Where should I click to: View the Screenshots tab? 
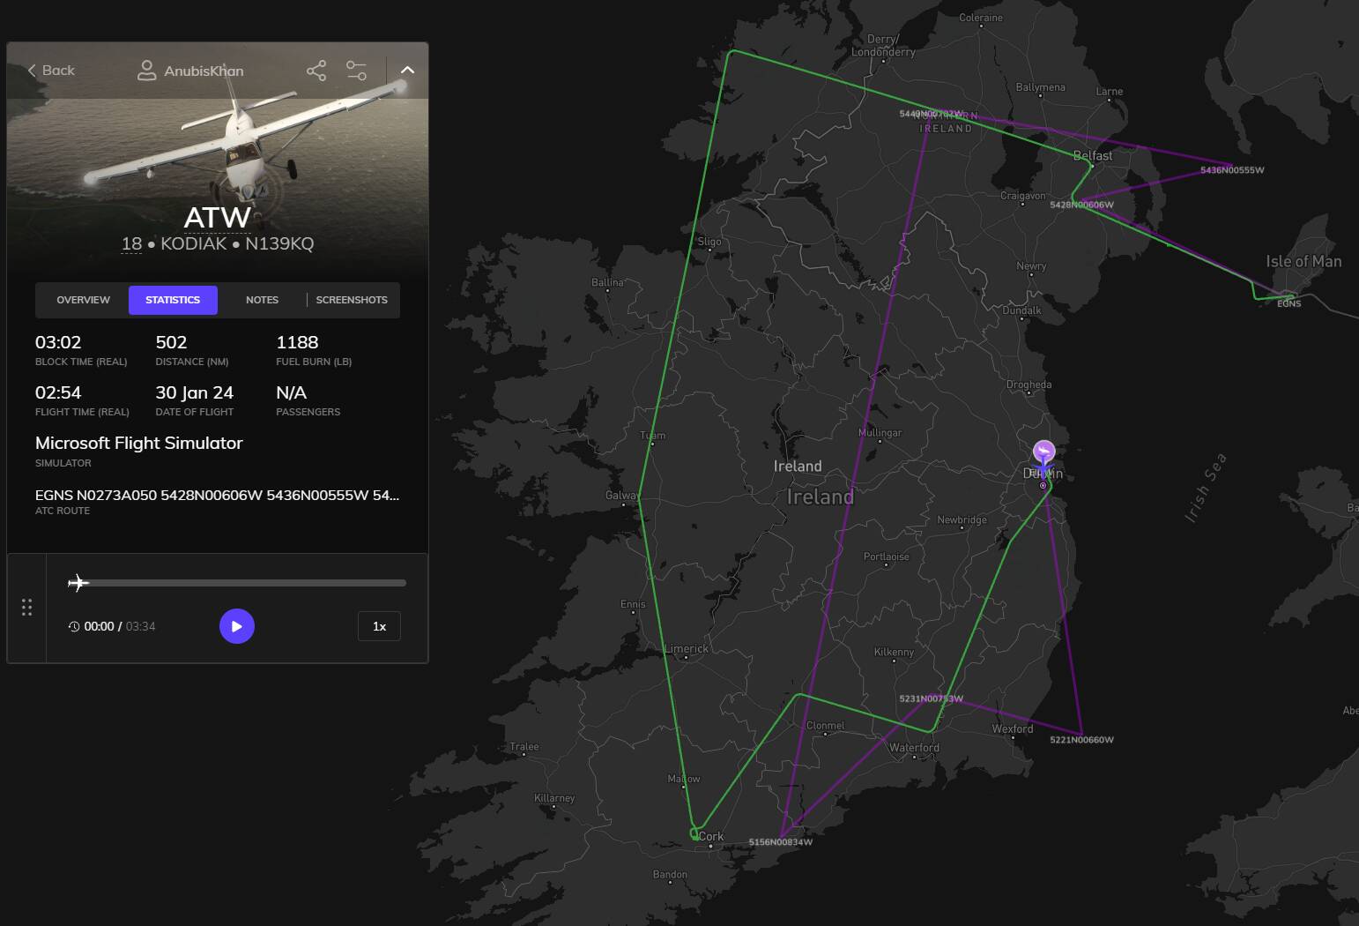(x=352, y=300)
